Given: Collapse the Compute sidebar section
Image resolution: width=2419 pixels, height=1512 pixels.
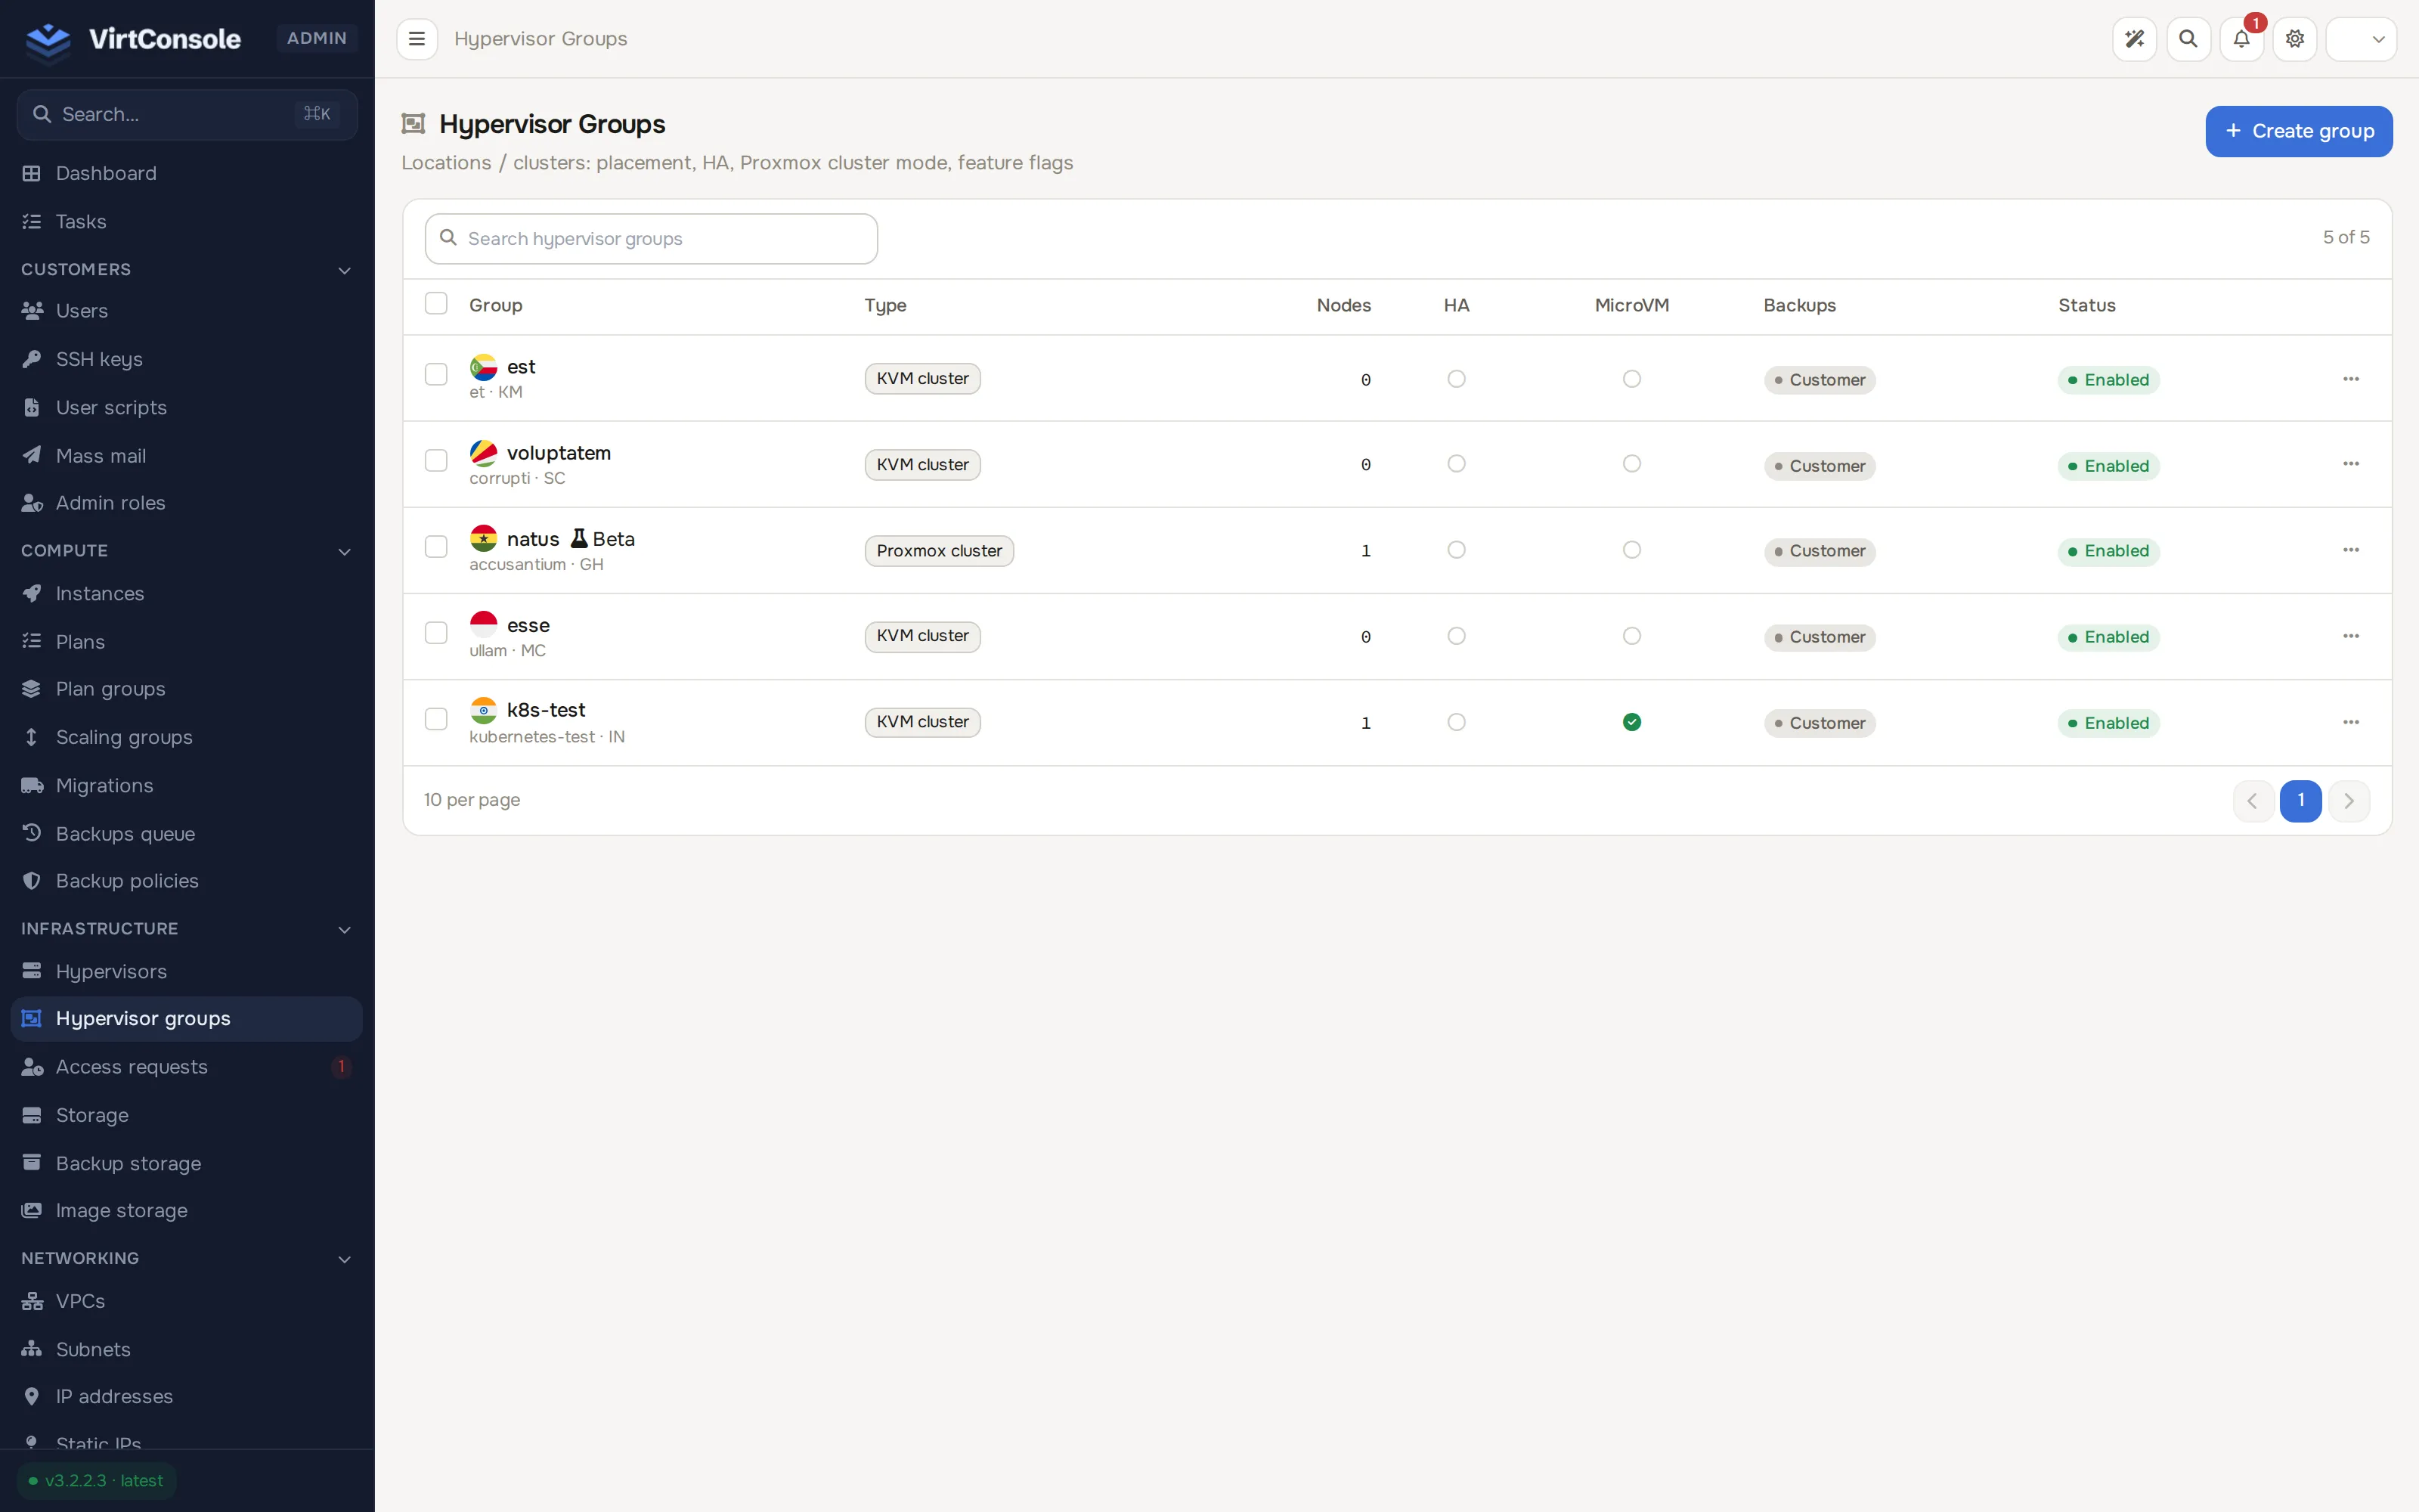Looking at the screenshot, I should 187,551.
